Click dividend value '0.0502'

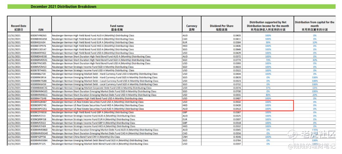(x=237, y=102)
